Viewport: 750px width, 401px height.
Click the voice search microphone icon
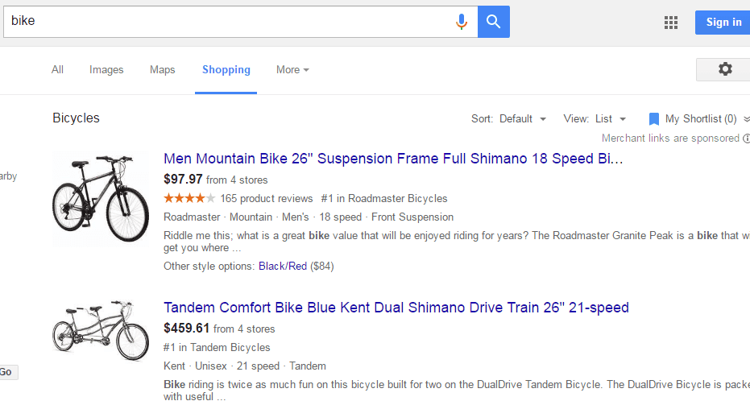pyautogui.click(x=462, y=22)
